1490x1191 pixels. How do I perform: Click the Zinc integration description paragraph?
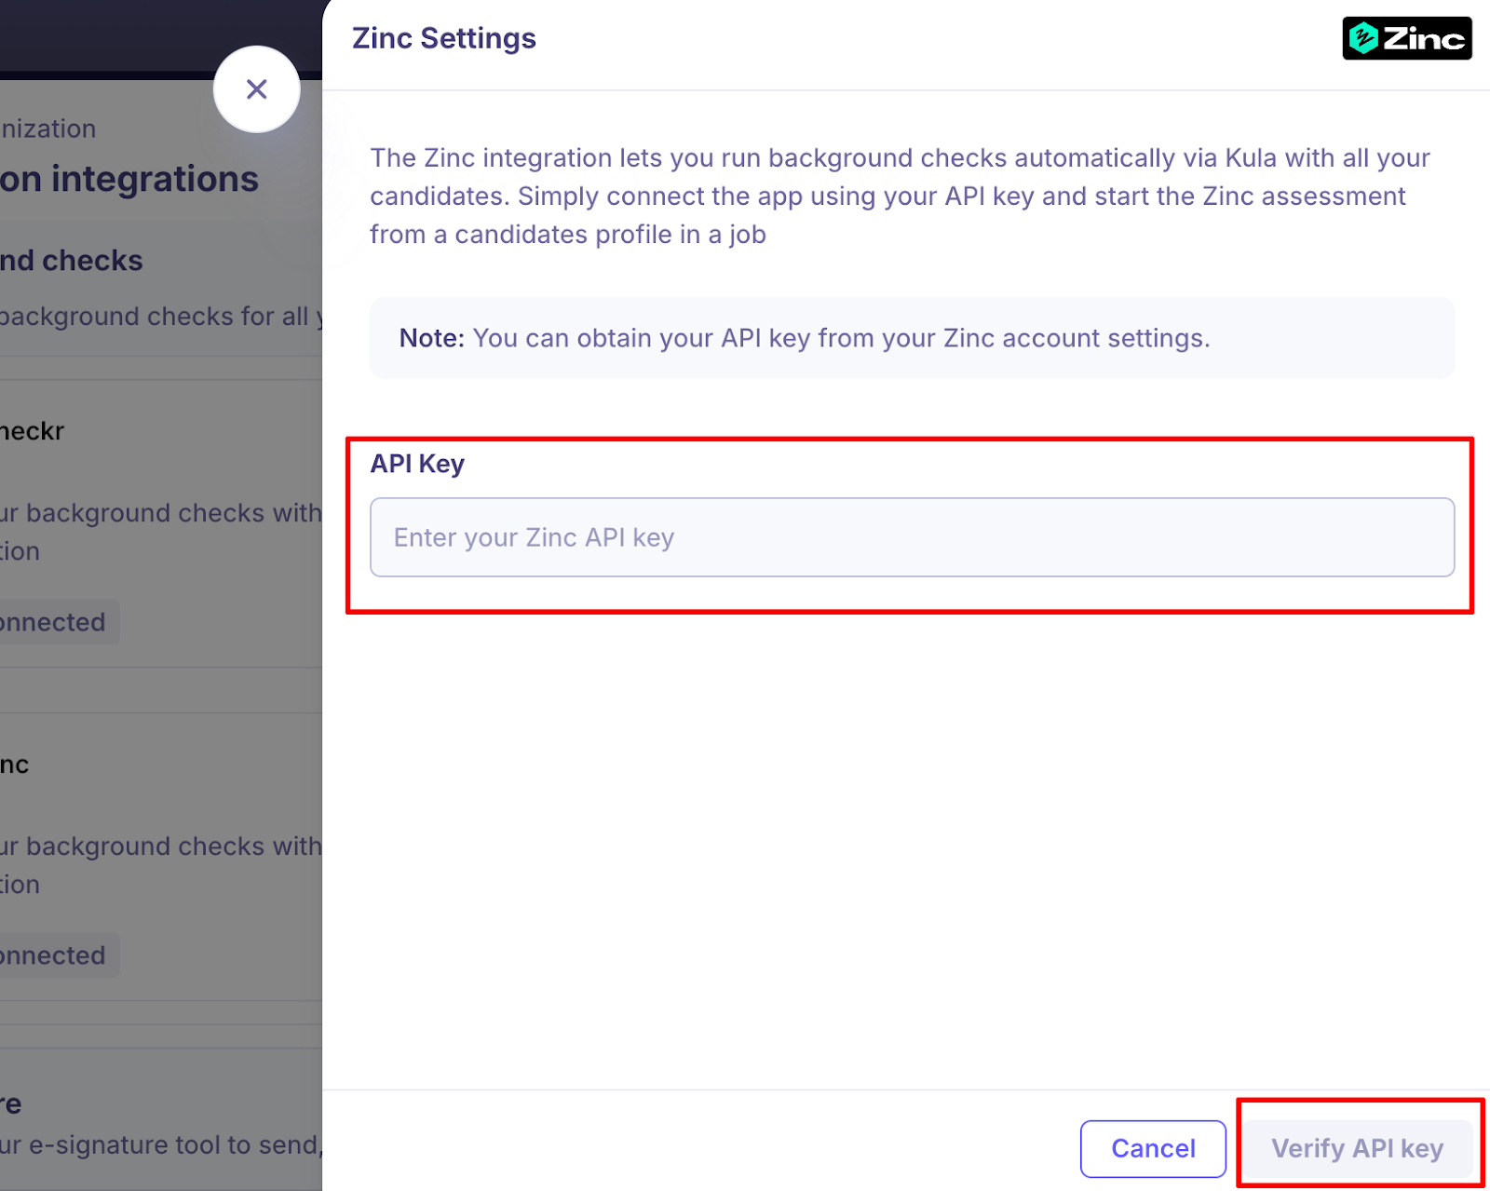tap(899, 196)
